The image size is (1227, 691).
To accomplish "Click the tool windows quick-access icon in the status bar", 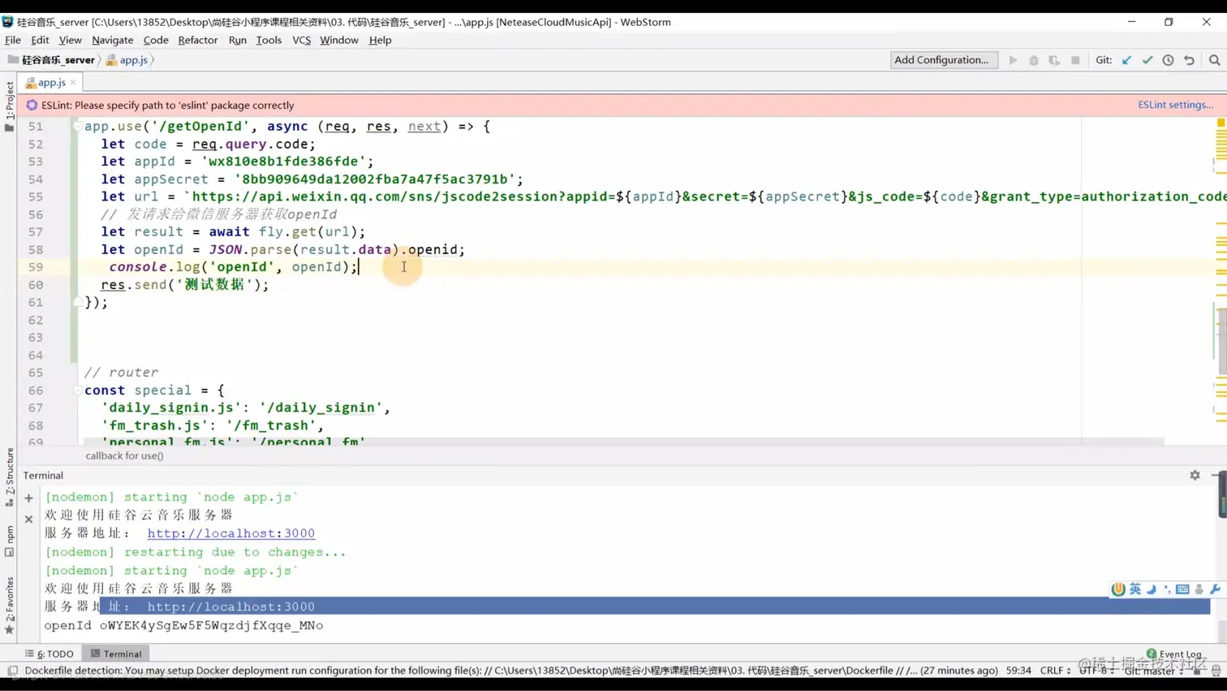I will point(12,671).
